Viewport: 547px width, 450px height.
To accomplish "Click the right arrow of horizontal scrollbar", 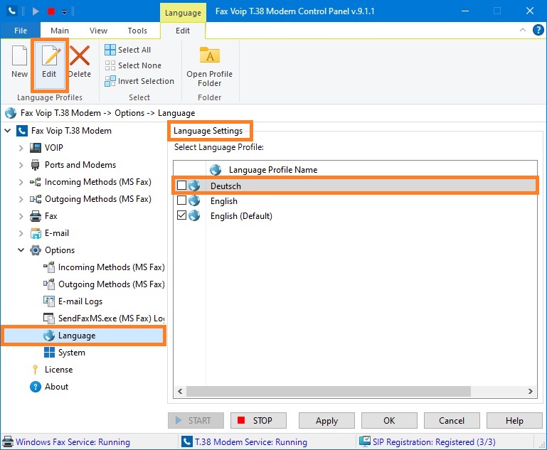I will [x=531, y=392].
